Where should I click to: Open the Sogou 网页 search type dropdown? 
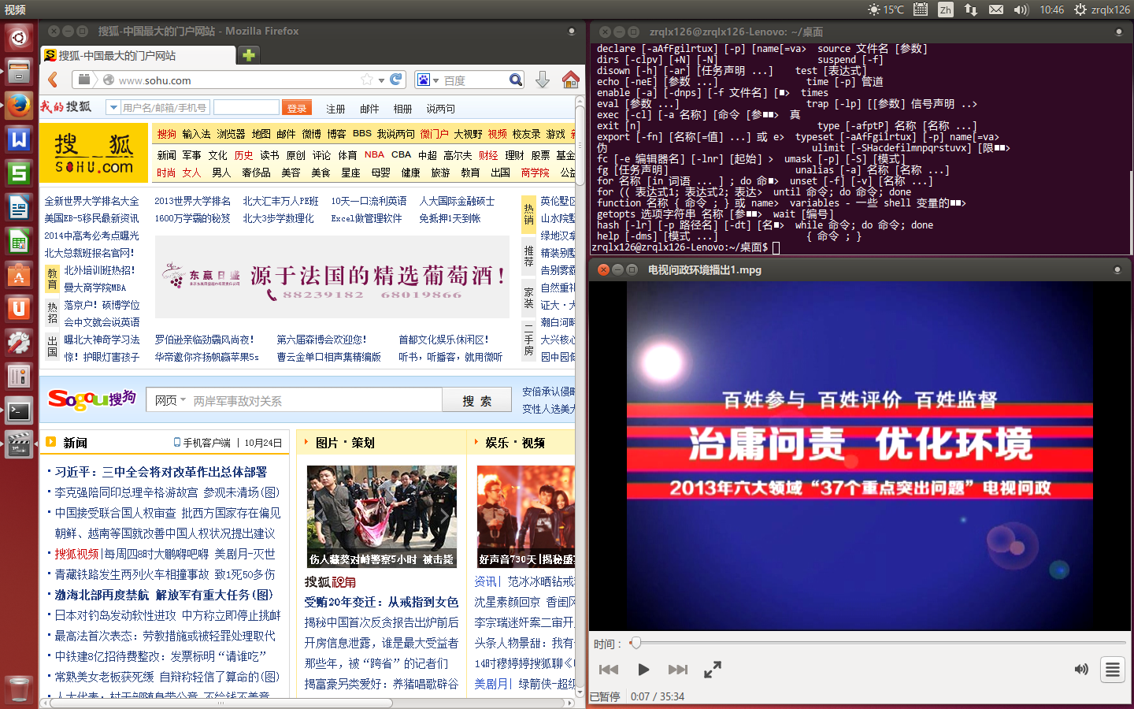pos(170,400)
